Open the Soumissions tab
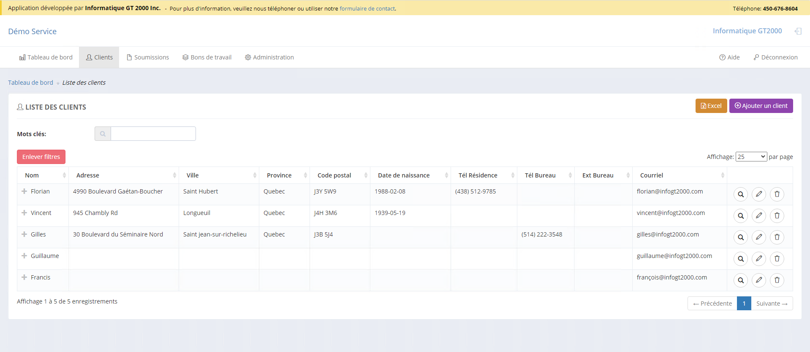Screen dimensions: 810x352 coord(148,57)
